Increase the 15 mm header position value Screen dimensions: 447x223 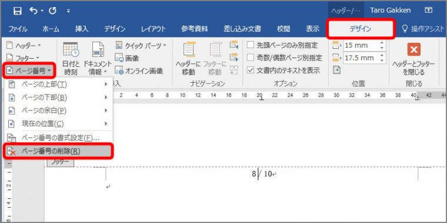382,43
